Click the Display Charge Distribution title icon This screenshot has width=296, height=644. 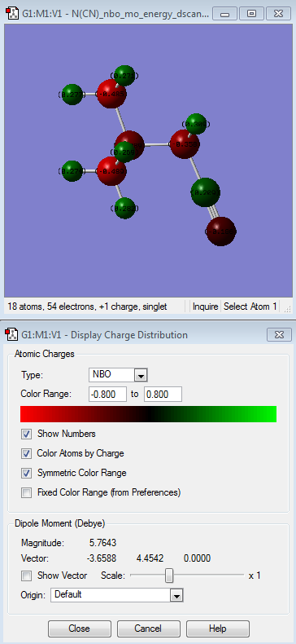pos(12,335)
